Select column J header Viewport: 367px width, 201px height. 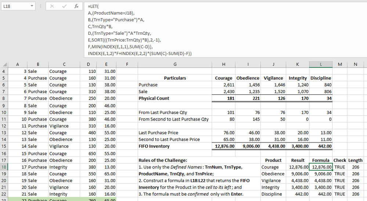coord(273,64)
